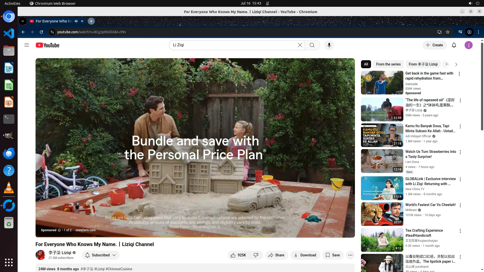Screen dimensions: 484x272
Task: Open the YouTube hamburger guide menu
Action: (x=27, y=45)
